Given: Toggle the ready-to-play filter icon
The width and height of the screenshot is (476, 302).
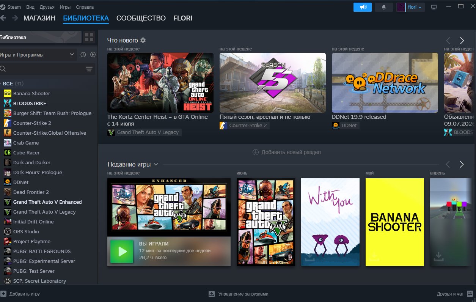Looking at the screenshot, I should click(93, 55).
